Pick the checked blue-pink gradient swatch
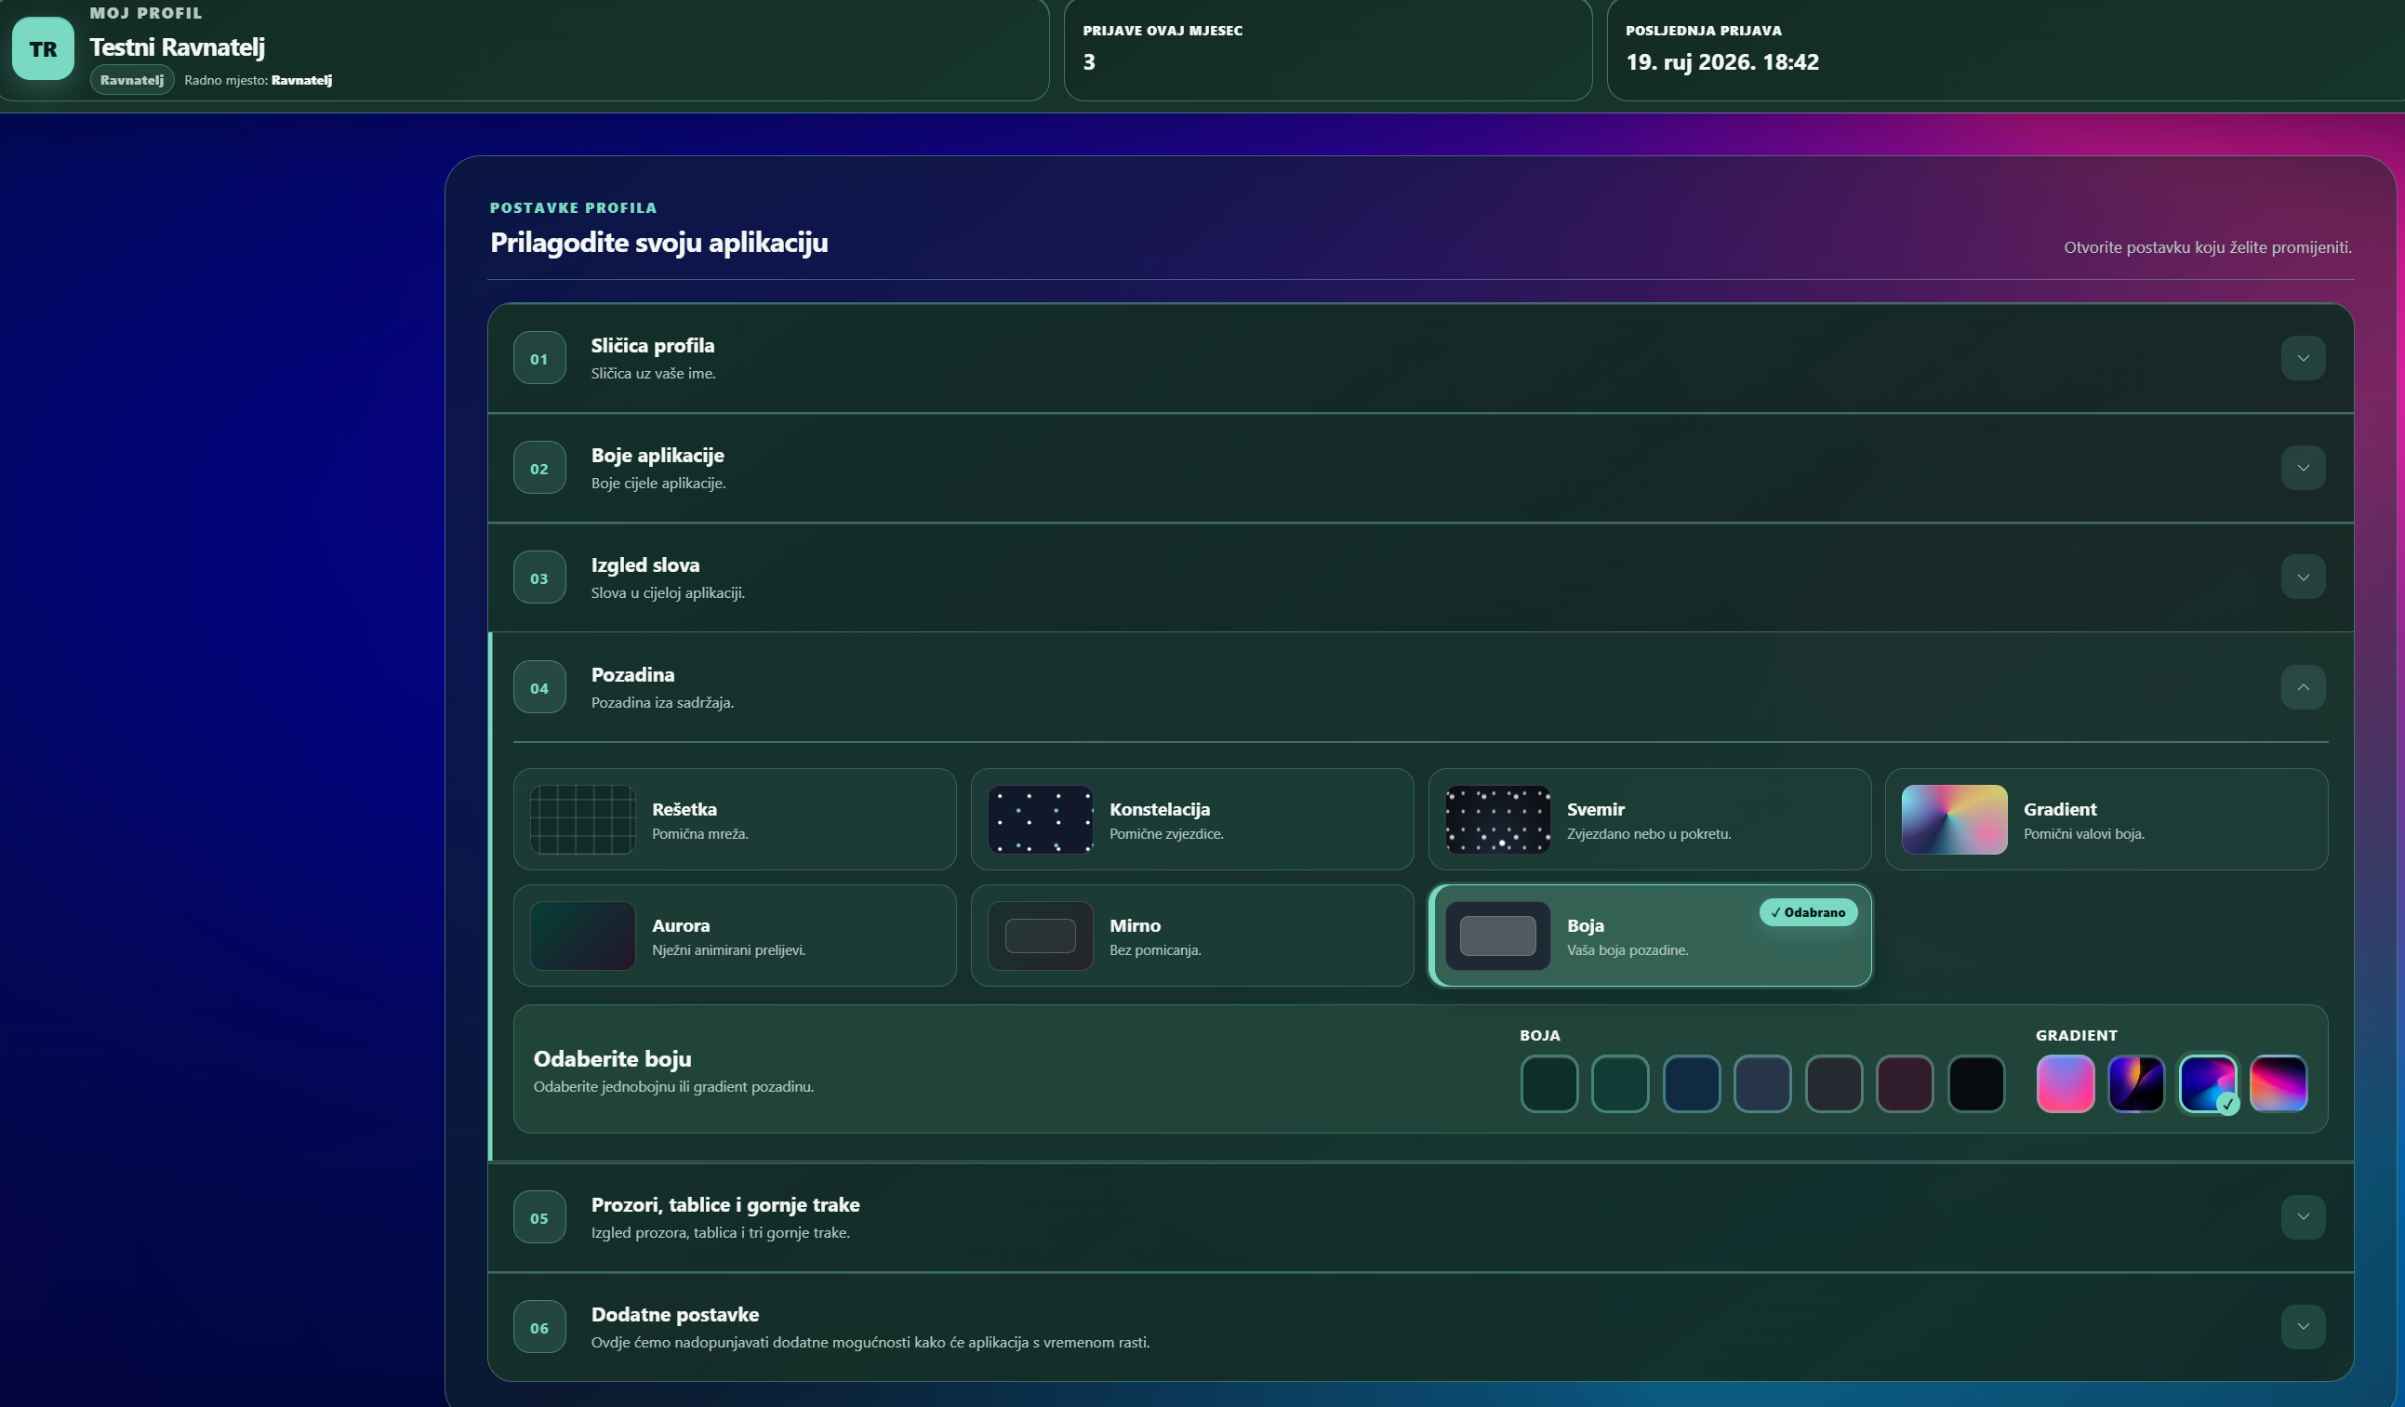Image resolution: width=2405 pixels, height=1407 pixels. pyautogui.click(x=2208, y=1083)
